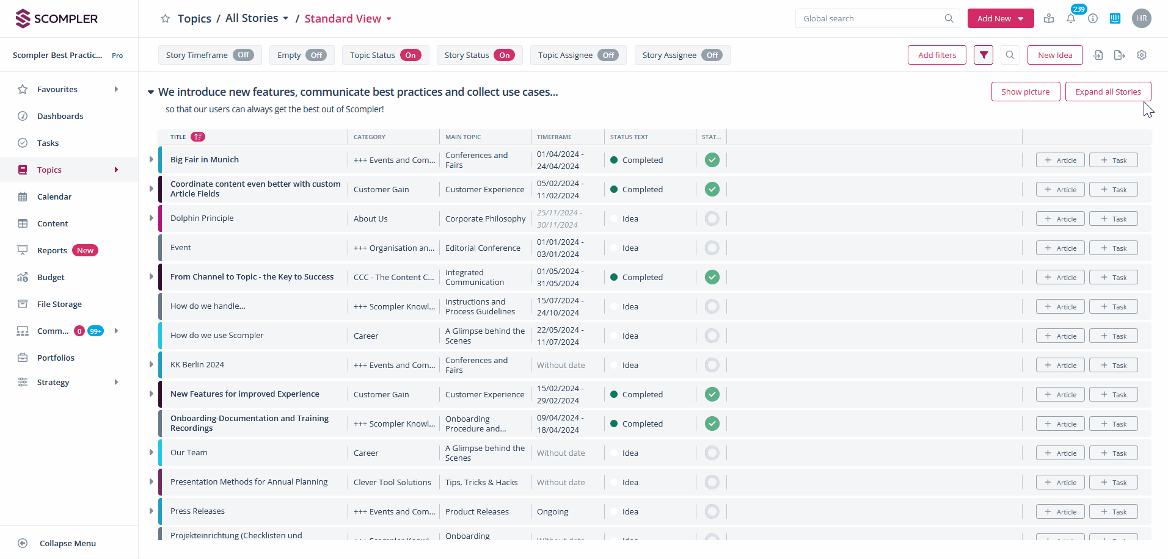Star this view as favourite
This screenshot has height=559, width=1168.
[x=165, y=19]
